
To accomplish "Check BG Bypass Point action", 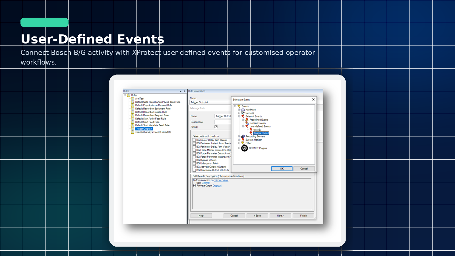I will 195,160.
